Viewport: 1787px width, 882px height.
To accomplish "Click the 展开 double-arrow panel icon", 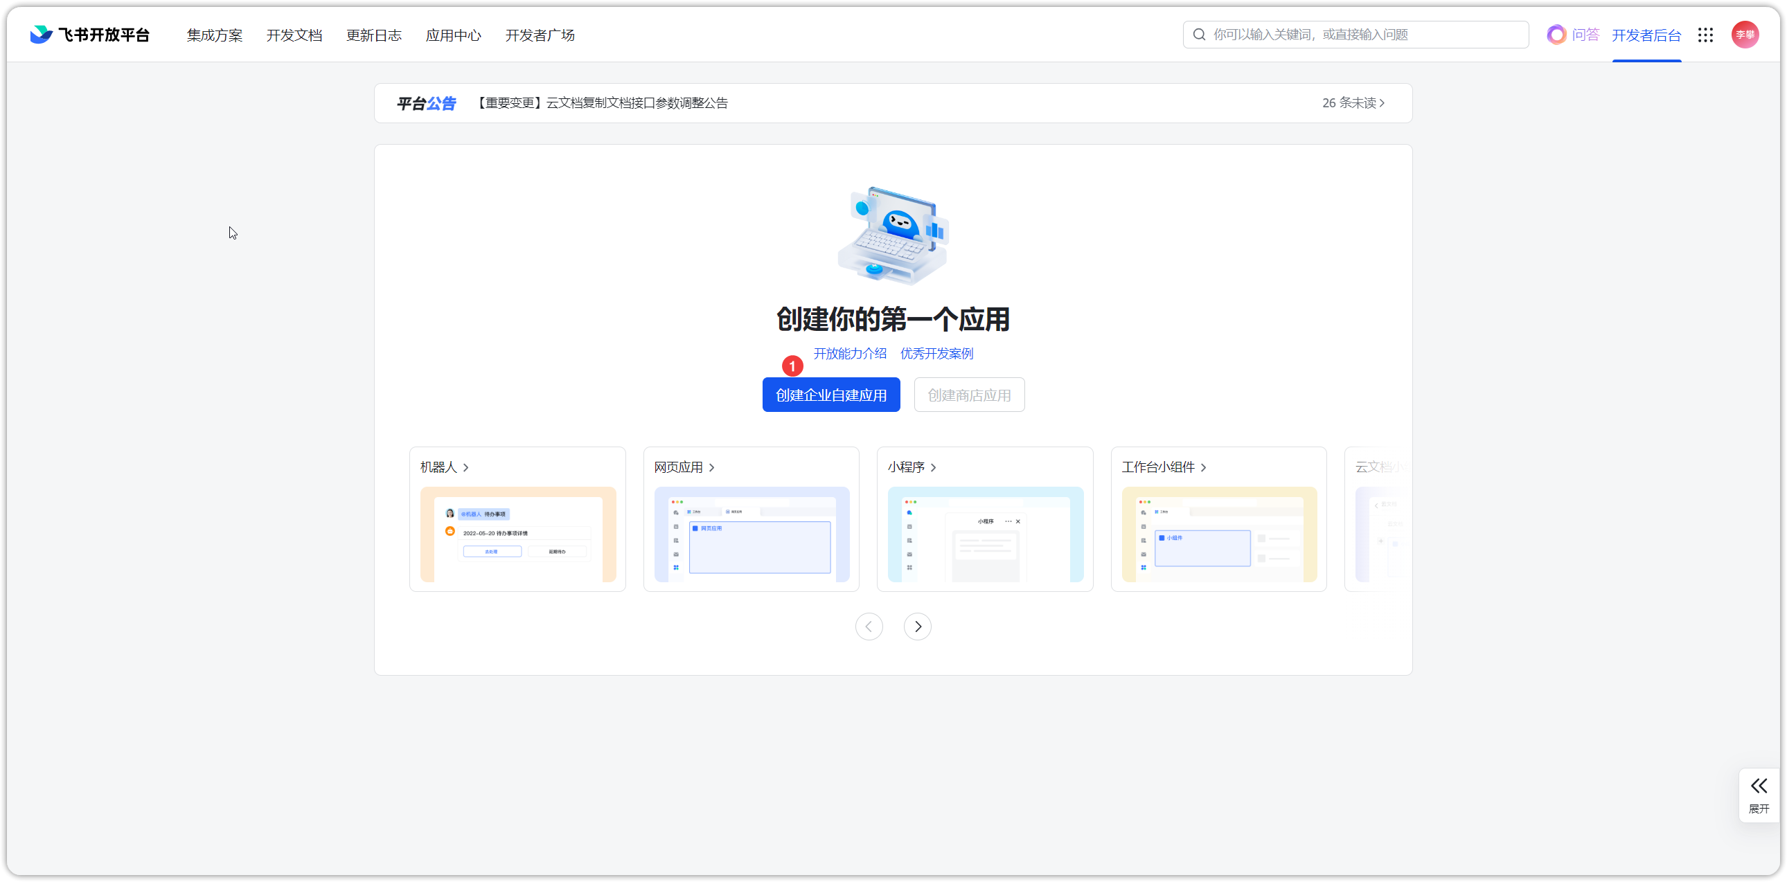I will pyautogui.click(x=1759, y=786).
